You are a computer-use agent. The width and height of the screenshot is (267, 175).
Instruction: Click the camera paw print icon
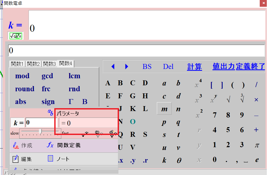click(98, 134)
